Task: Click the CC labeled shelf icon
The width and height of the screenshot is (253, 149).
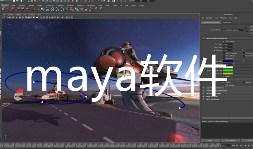Action: click(x=91, y=10)
